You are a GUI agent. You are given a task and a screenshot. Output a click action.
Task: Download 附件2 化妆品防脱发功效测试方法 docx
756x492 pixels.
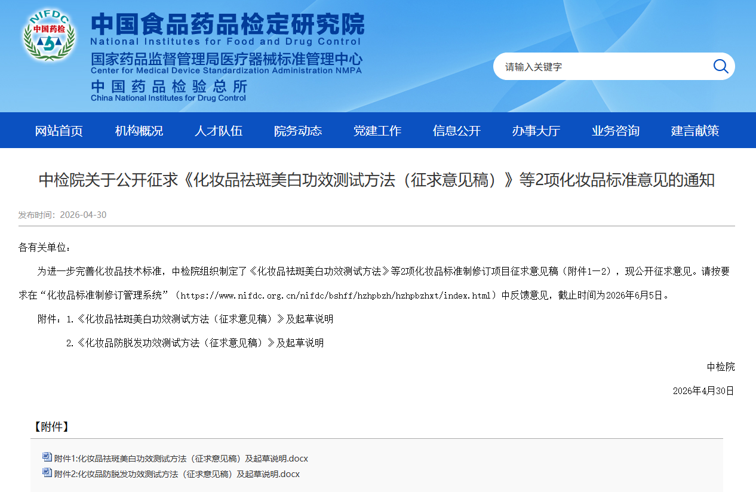(x=177, y=474)
